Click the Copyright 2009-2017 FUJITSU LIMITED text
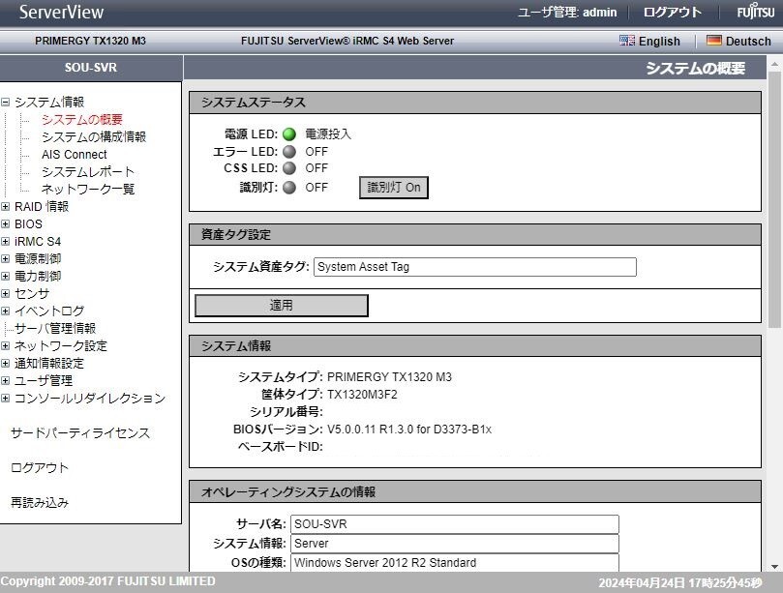783x593 pixels. pos(107,581)
